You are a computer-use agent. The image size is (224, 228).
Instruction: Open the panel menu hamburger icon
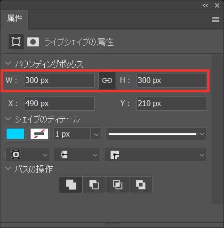216,20
